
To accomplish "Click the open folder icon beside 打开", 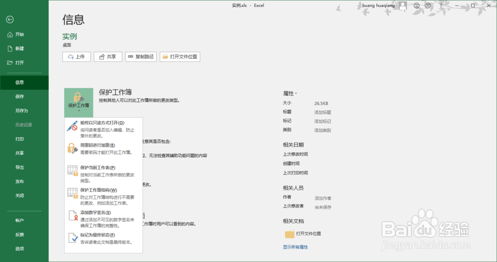I will pos(10,63).
